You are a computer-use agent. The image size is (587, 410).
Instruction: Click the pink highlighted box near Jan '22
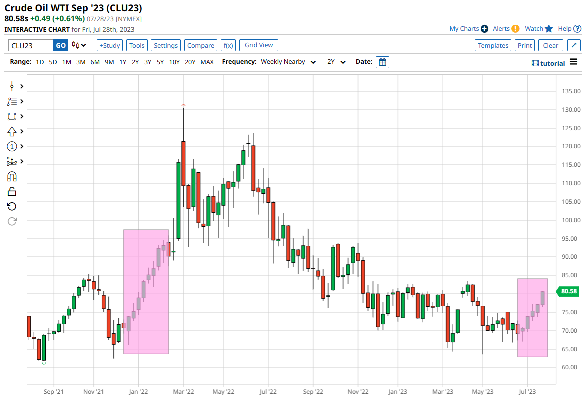[146, 292]
